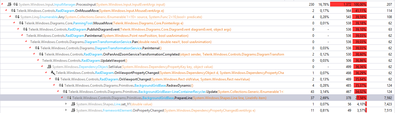Click the recursion icon on DiagramTransformationService.PanInternal() row
Image resolution: width=395 pixels, height=113 pixels.
(x=37, y=48)
